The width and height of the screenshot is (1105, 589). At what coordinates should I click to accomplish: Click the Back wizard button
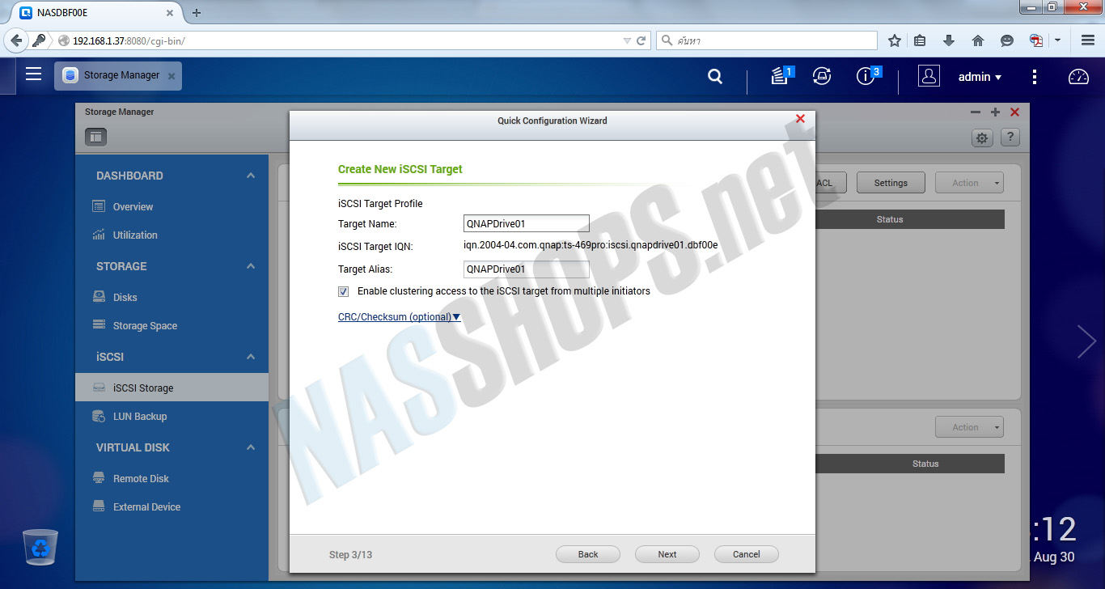588,554
